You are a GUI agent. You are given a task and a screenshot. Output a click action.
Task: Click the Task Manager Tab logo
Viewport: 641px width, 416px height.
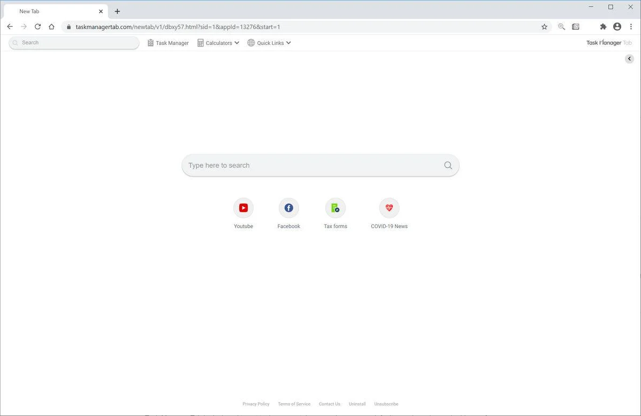pos(609,42)
